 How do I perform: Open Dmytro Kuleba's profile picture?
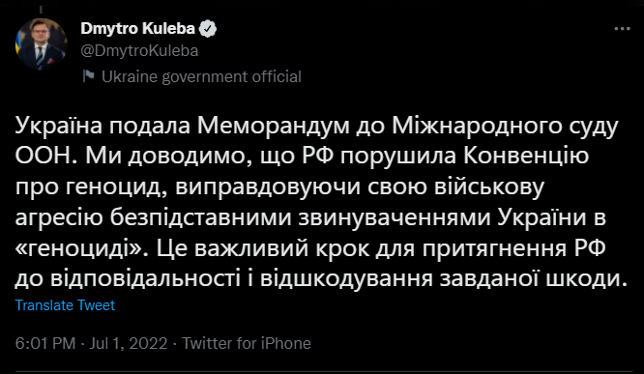tap(41, 44)
